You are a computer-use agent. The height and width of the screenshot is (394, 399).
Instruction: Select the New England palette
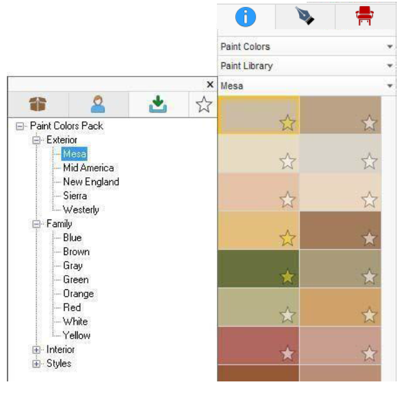tap(91, 182)
